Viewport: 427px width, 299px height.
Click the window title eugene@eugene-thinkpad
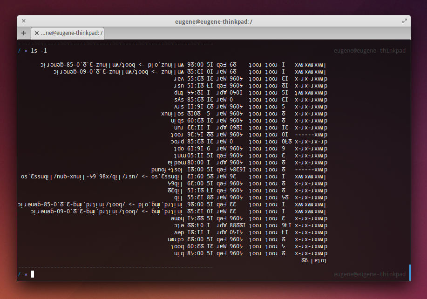(x=214, y=21)
